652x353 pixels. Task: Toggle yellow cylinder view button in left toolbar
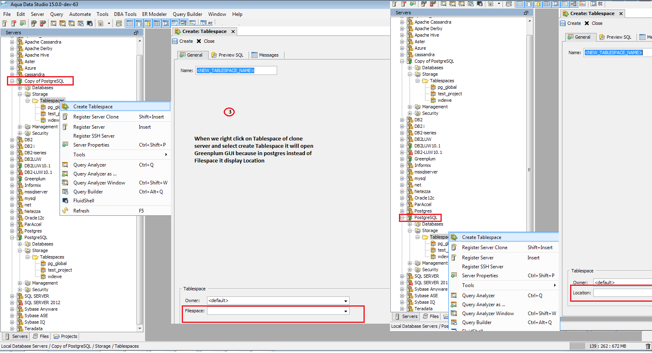pos(148,23)
